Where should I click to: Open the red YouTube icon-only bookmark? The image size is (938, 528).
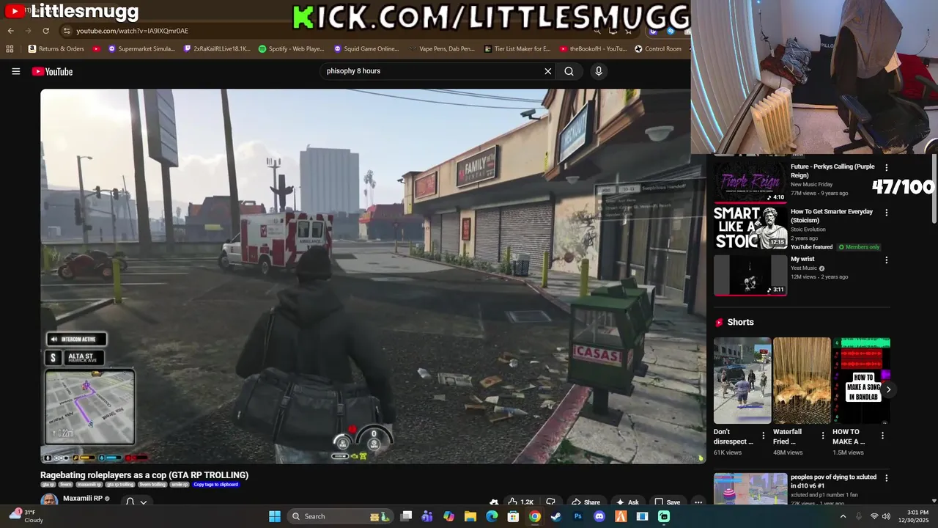point(97,49)
